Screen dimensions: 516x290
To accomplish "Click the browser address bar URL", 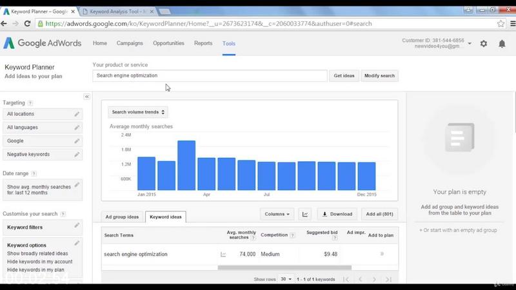I will click(208, 24).
